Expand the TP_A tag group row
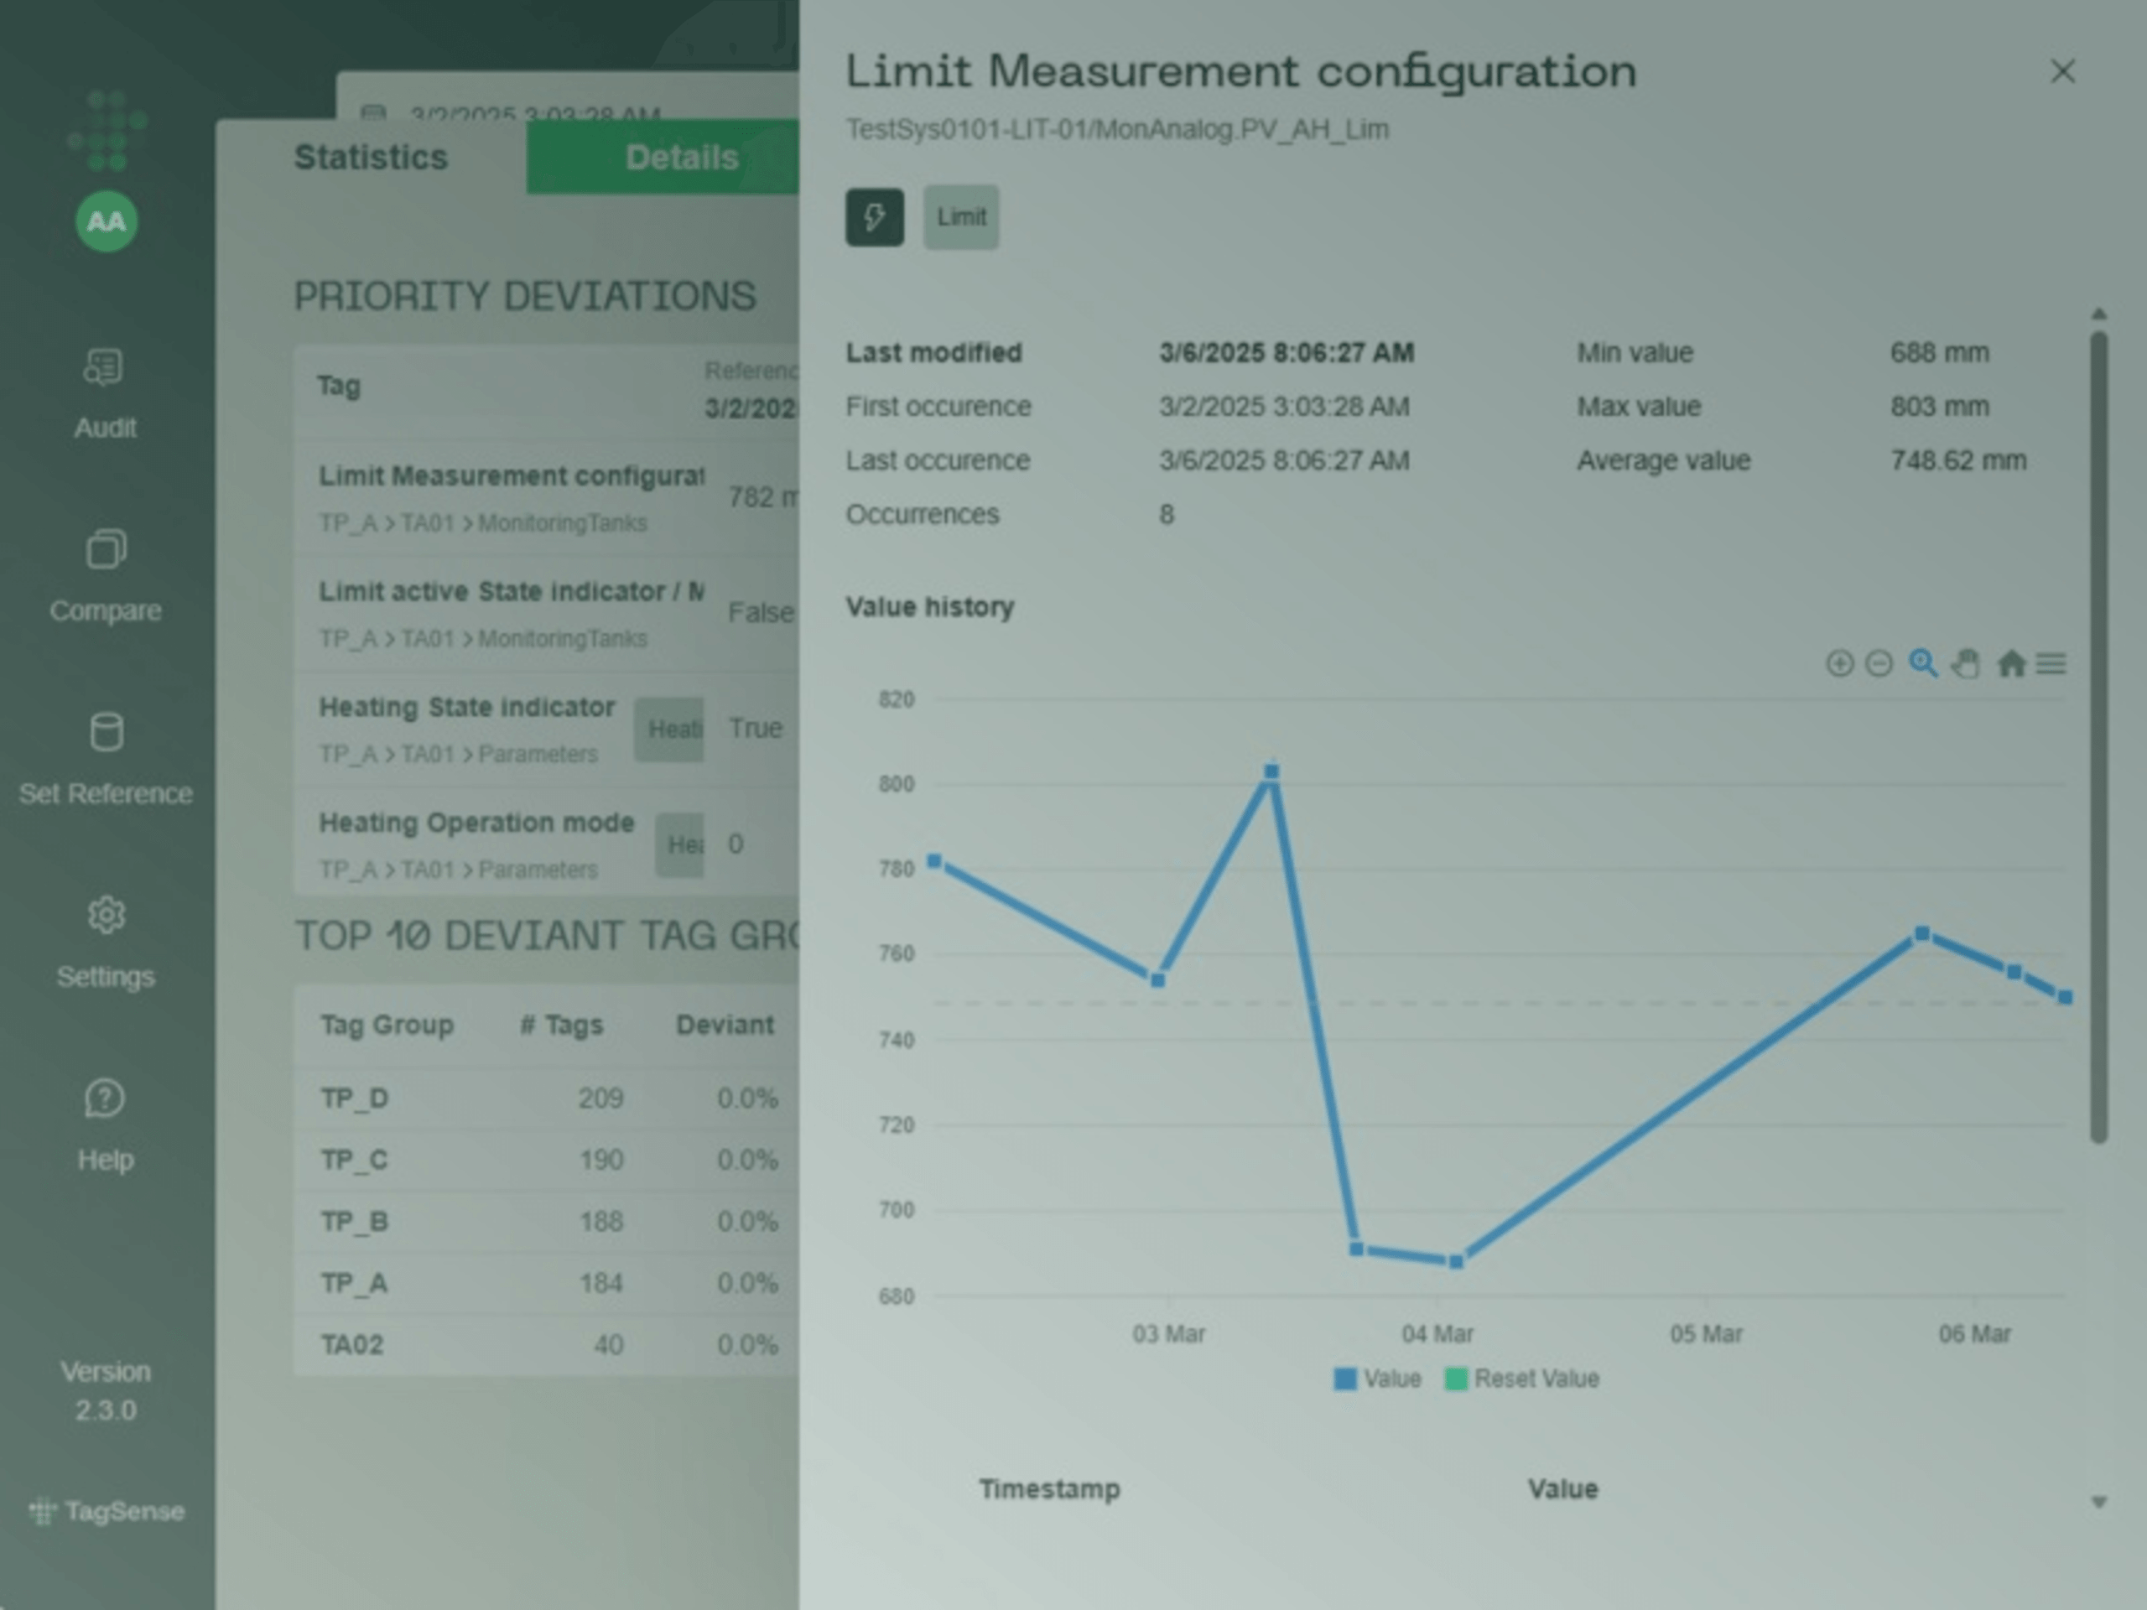The image size is (2147, 1610). click(356, 1282)
